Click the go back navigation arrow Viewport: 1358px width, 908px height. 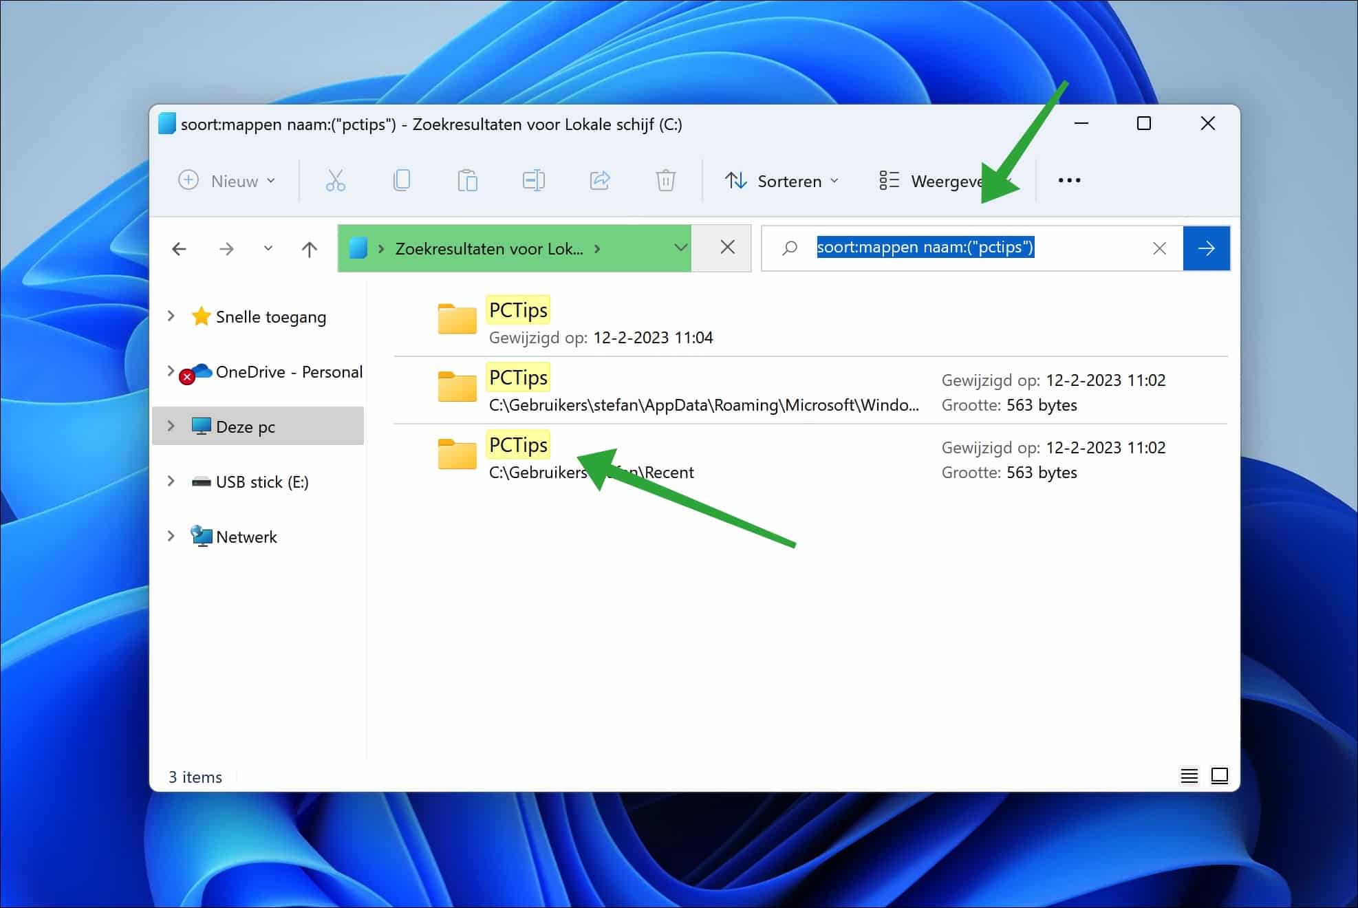(180, 247)
